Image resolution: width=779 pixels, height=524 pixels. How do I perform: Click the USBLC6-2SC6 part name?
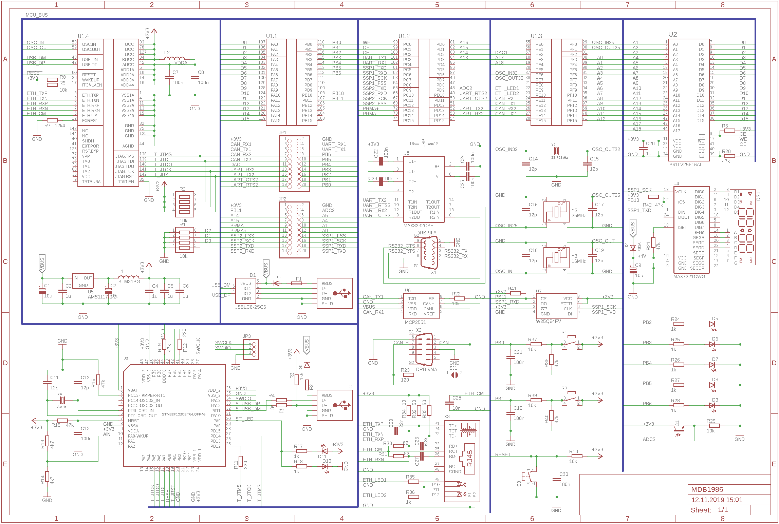[x=250, y=307]
